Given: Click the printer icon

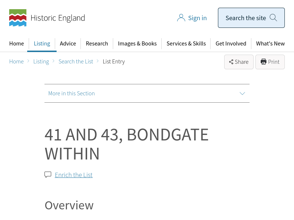Looking at the screenshot, I should (x=263, y=62).
